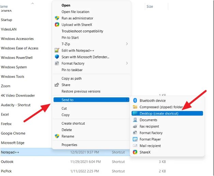214x176 pixels.
Task: Click the Compressed (zipped) folder icon
Action: pos(135,107)
